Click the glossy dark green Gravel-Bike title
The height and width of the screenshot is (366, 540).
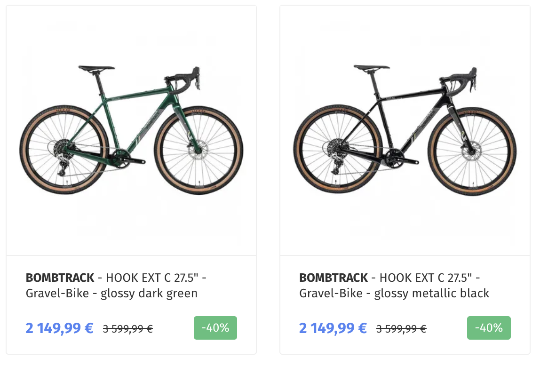(x=116, y=286)
